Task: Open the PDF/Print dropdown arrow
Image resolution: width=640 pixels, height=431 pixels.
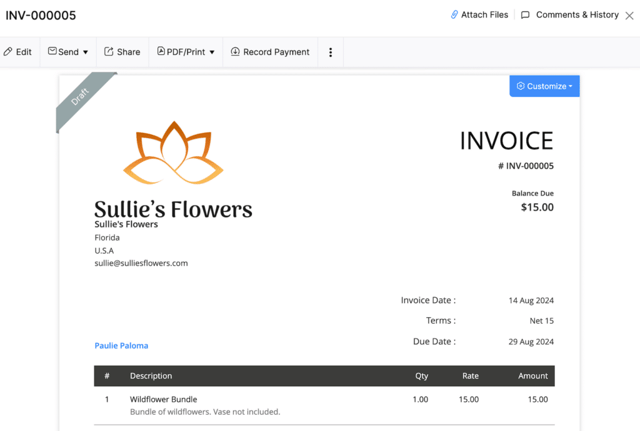Action: pos(211,52)
